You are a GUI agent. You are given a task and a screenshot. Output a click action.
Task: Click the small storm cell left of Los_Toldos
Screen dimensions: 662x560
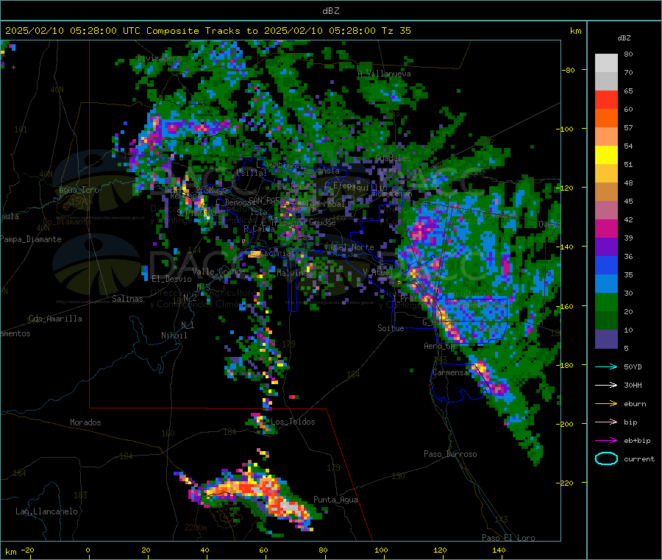click(x=260, y=422)
